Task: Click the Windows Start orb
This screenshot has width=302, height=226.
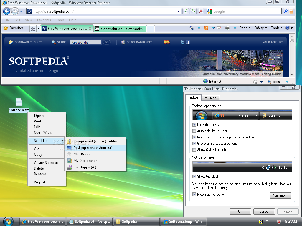Action: coord(8,222)
